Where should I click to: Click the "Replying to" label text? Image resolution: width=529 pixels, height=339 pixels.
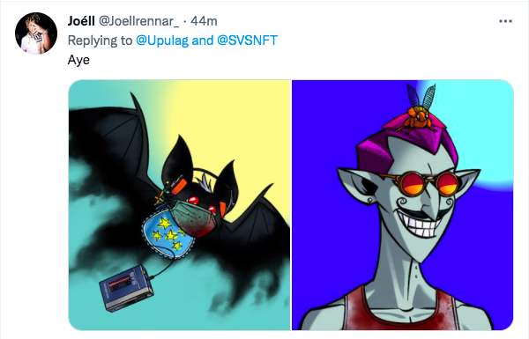[x=100, y=41]
